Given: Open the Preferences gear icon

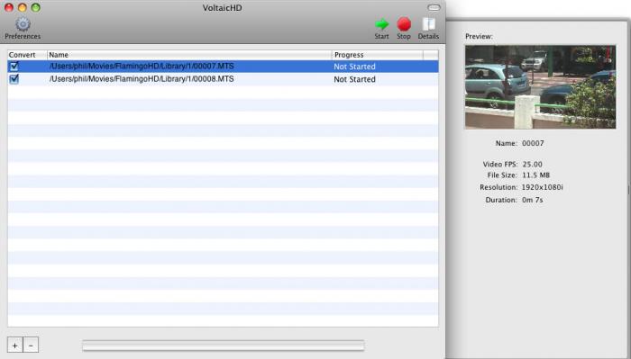Looking at the screenshot, I should [x=23, y=24].
